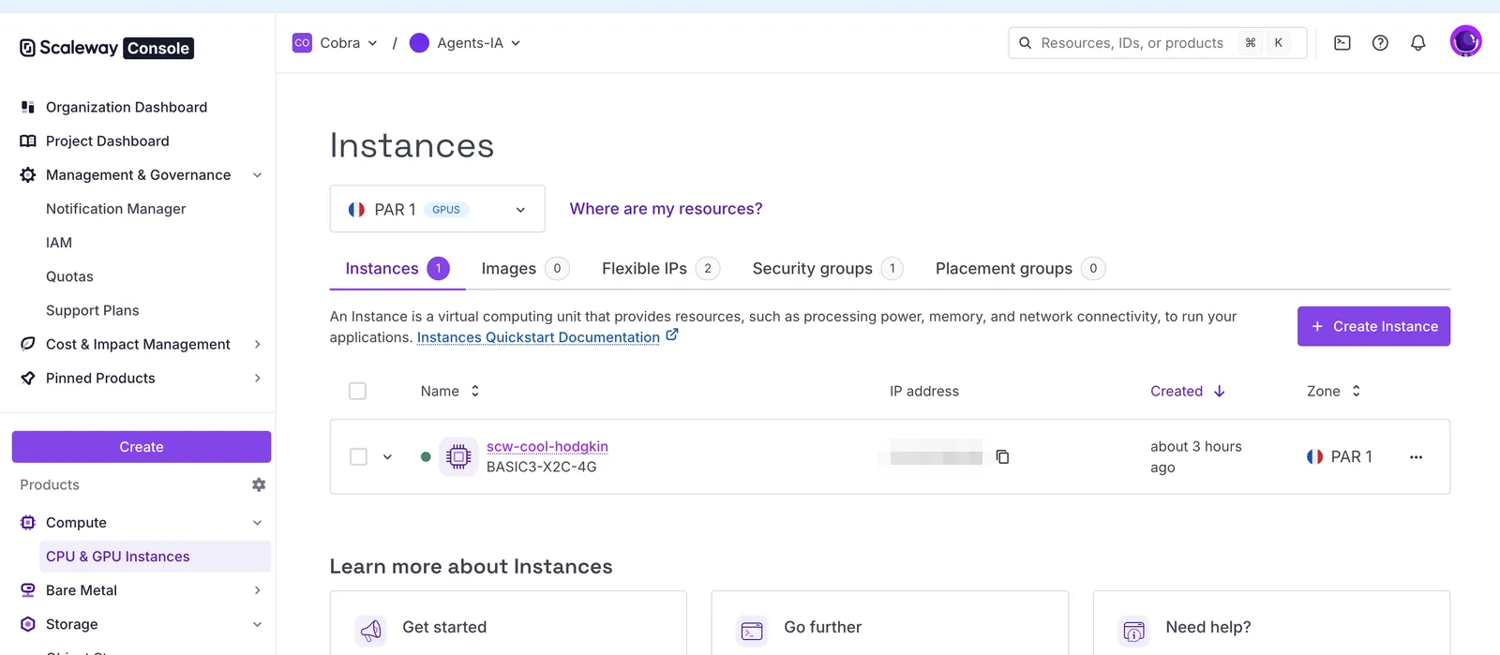This screenshot has width=1500, height=655.
Task: Click the instance chip icon next to scw-cool-hodgkin
Action: (458, 456)
